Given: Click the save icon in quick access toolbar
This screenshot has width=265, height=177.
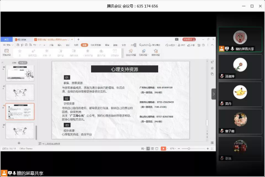Looking at the screenshot, I should tap(18, 45).
